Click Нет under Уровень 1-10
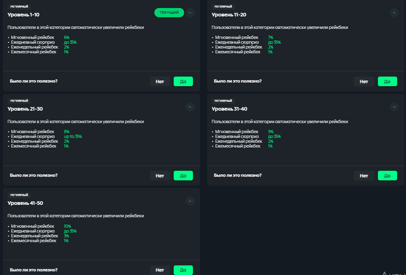Screen dimensions: 406x275 pos(160,81)
